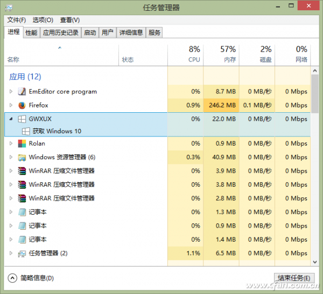323x294 pixels.
Task: Expand the WinRAR entry using 3.9 MB
Action: [x=11, y=171]
